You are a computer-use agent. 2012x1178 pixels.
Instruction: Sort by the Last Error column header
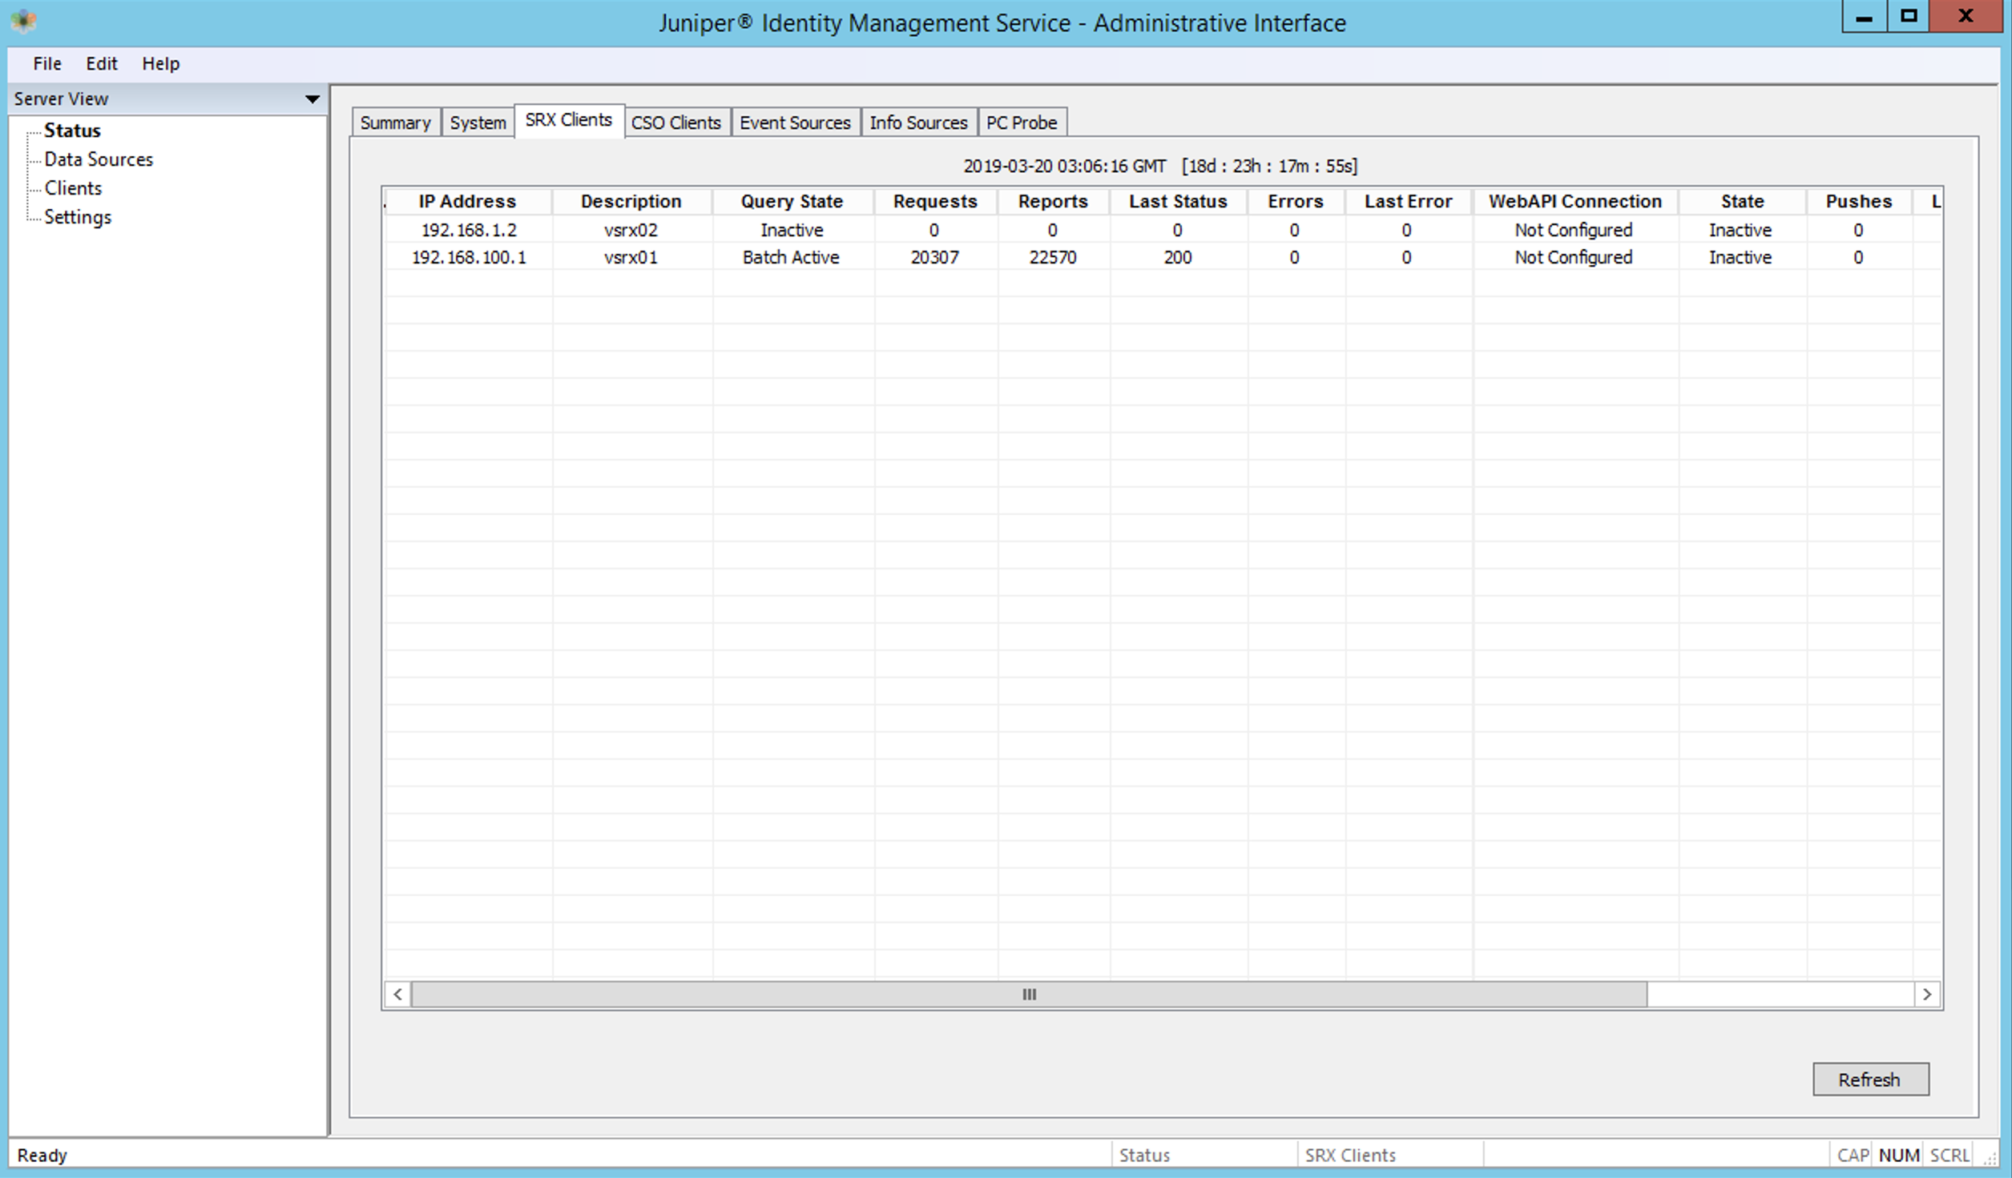[1408, 202]
